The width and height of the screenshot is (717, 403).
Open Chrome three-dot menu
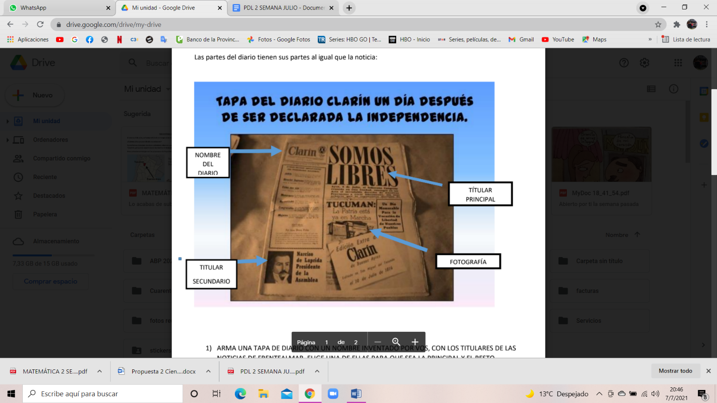pyautogui.click(x=707, y=25)
